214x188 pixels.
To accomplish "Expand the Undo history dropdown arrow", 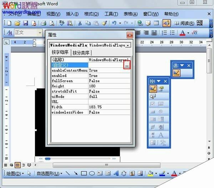I will 120,23.
